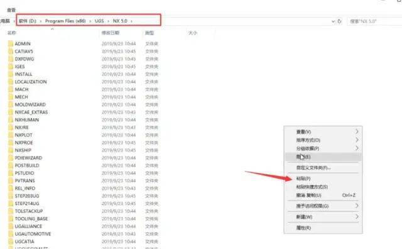This screenshot has width=402, height=249.
Task: Click the INSTALL folder icon
Action: click(x=11, y=74)
